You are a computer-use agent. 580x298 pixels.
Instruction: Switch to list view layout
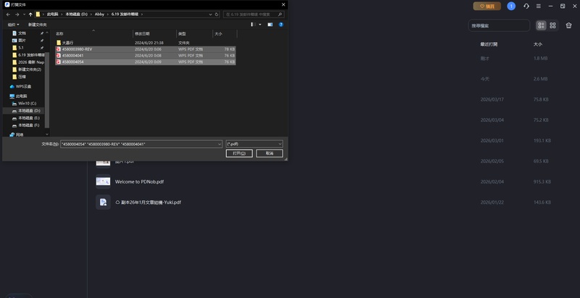[541, 25]
